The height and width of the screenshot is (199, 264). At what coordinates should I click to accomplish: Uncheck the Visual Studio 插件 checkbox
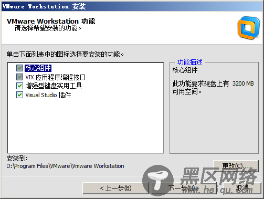point(19,95)
